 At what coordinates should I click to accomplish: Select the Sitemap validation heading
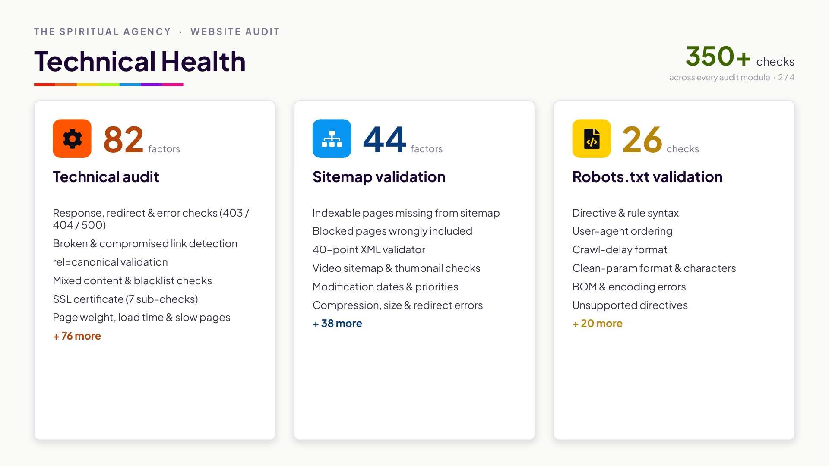pos(379,177)
